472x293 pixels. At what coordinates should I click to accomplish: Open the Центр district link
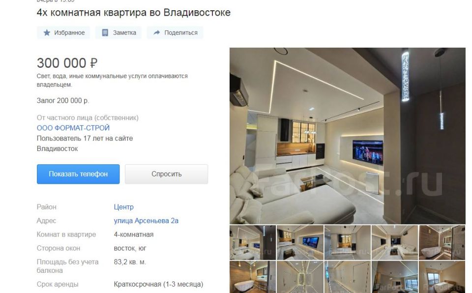pos(124,207)
